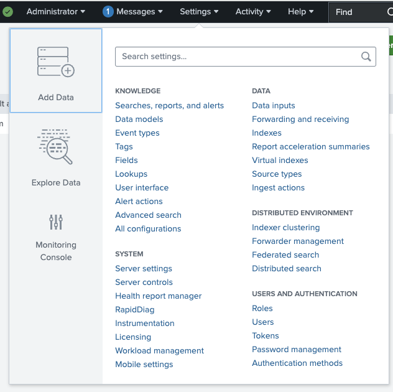Type in the Search settings field
This screenshot has height=392, width=393.
[236, 57]
